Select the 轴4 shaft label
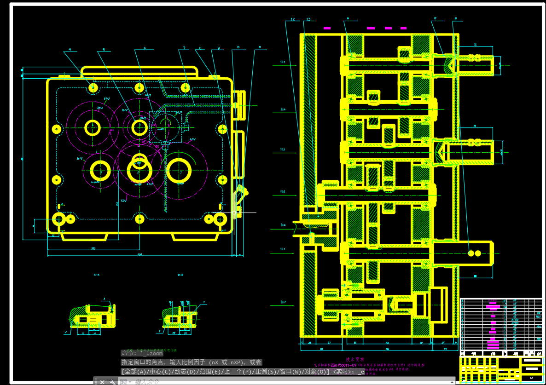 [x=283, y=109]
